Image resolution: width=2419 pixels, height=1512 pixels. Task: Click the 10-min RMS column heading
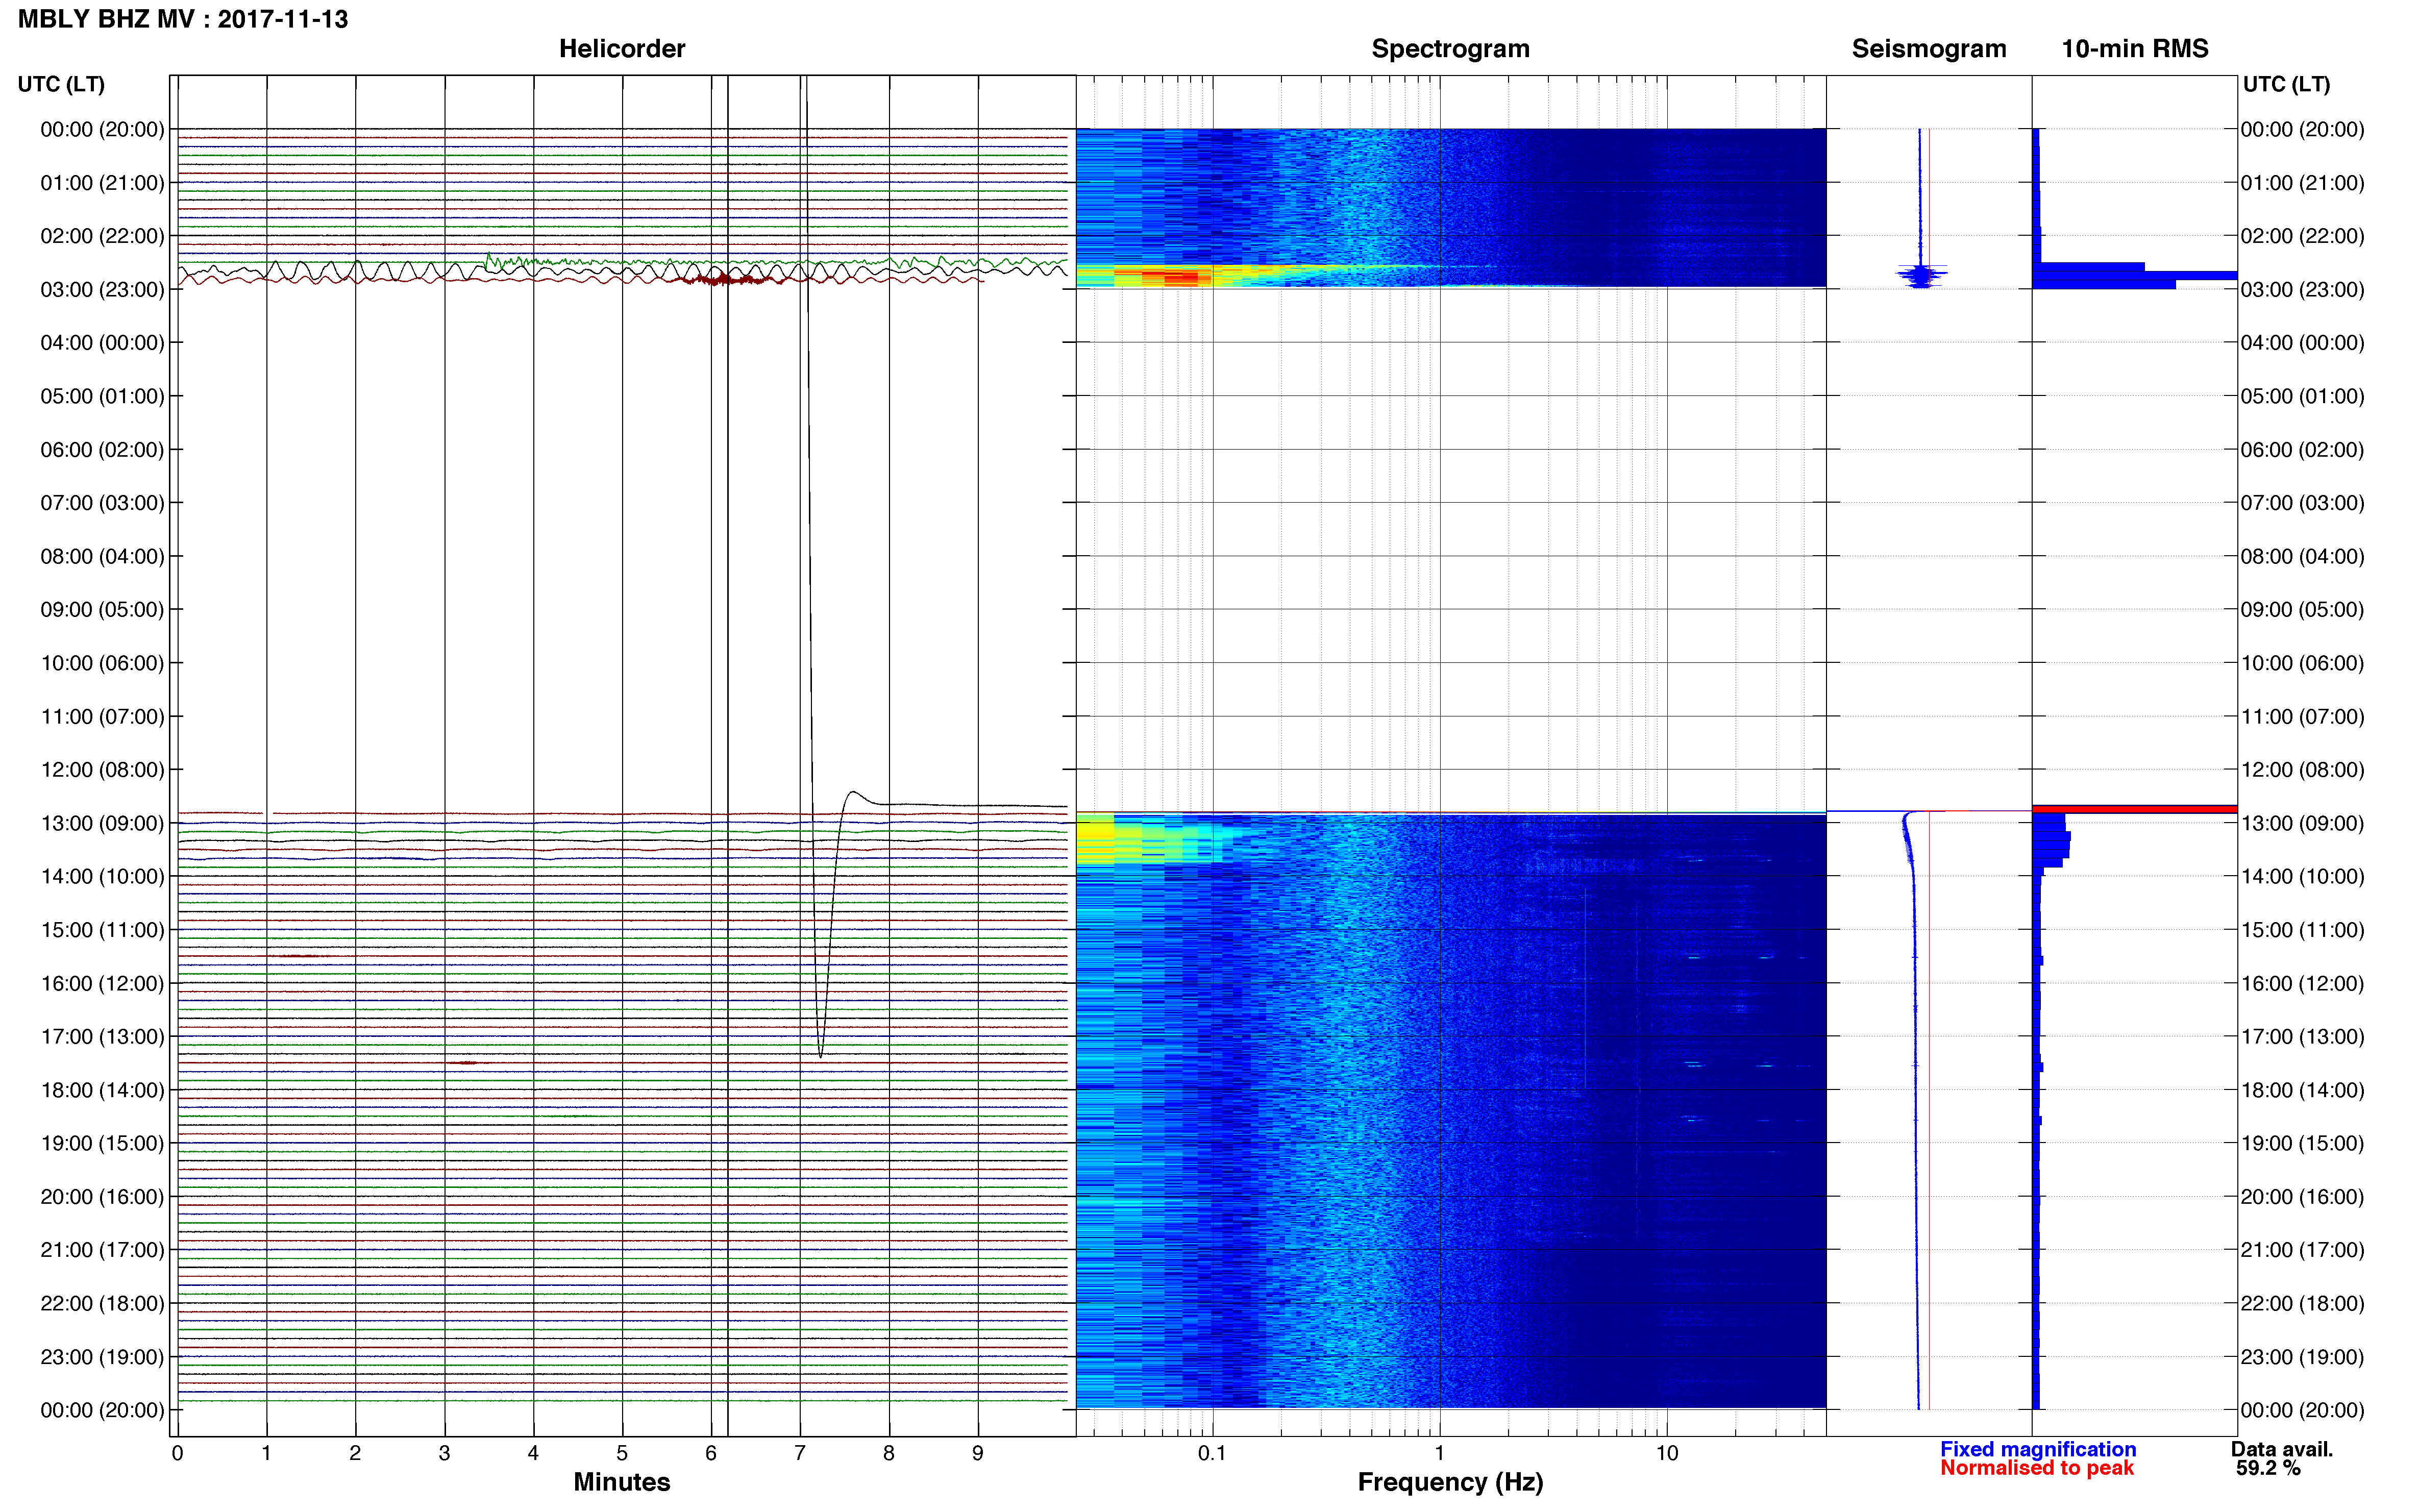point(2135,49)
